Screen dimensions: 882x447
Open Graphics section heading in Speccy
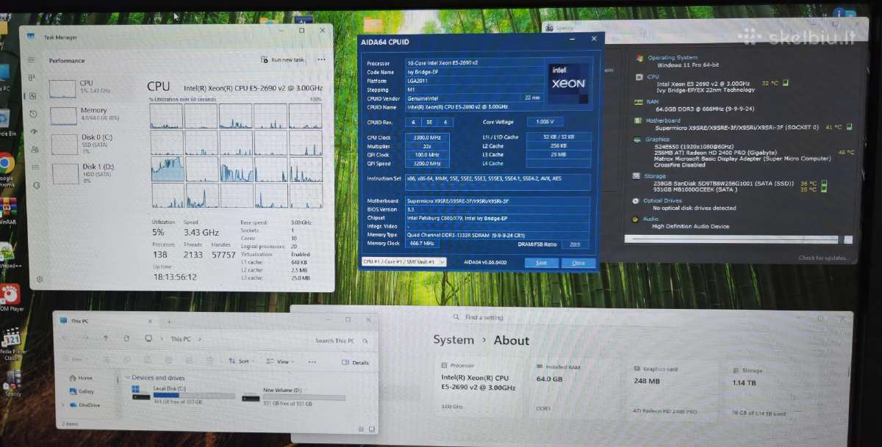658,139
